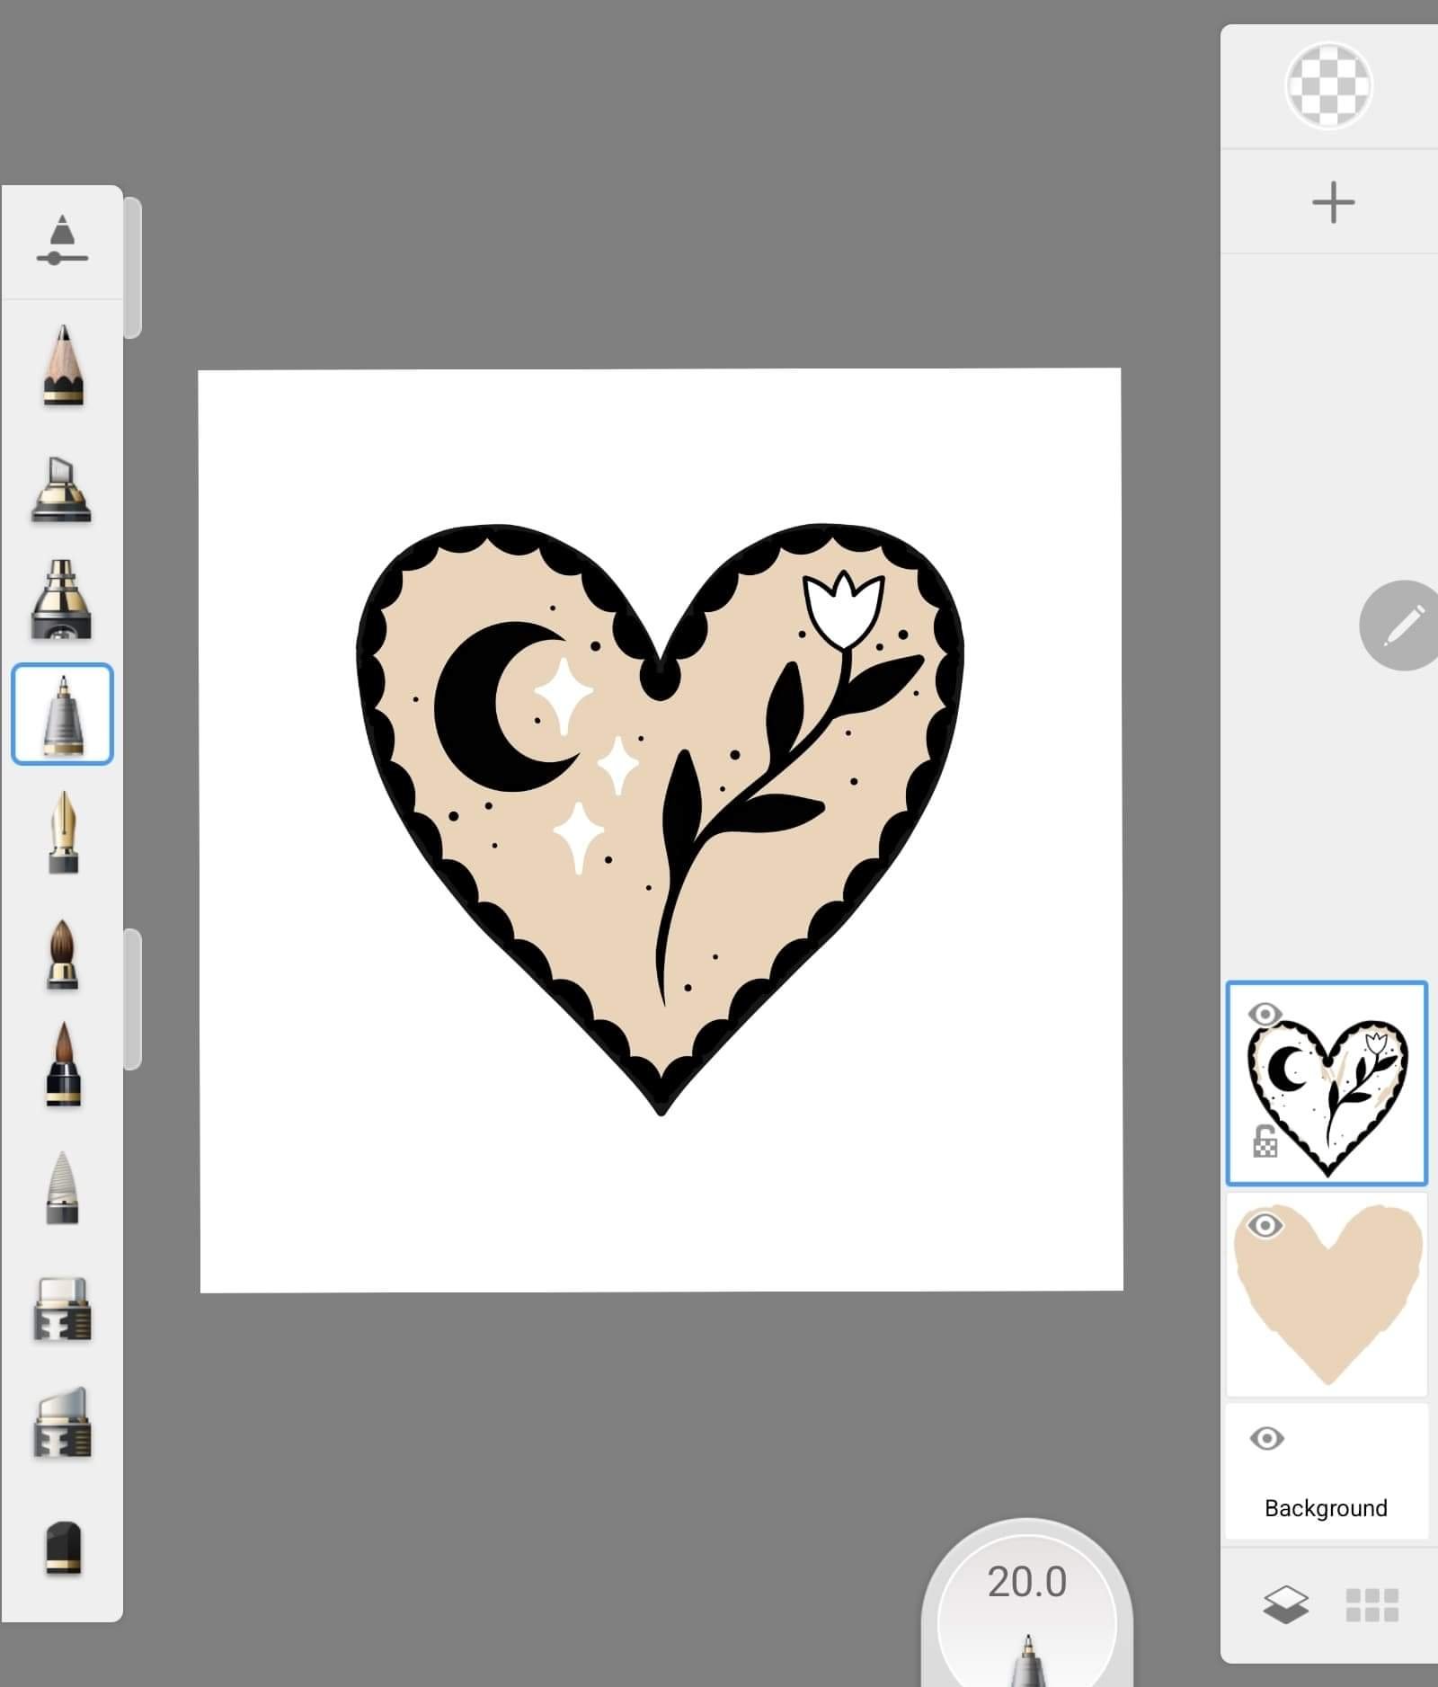This screenshot has width=1438, height=1687.
Task: Toggle transparency lock on line art layer
Action: 1265,1141
